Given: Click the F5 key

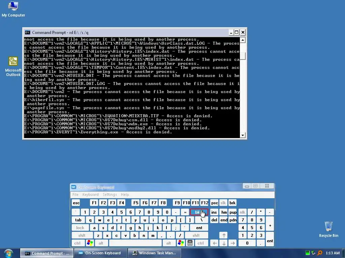Looking at the screenshot, I should coord(136,203).
